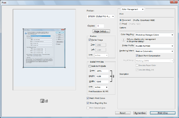Open the Printer selection dropdown
The image size is (179, 118).
99,16
